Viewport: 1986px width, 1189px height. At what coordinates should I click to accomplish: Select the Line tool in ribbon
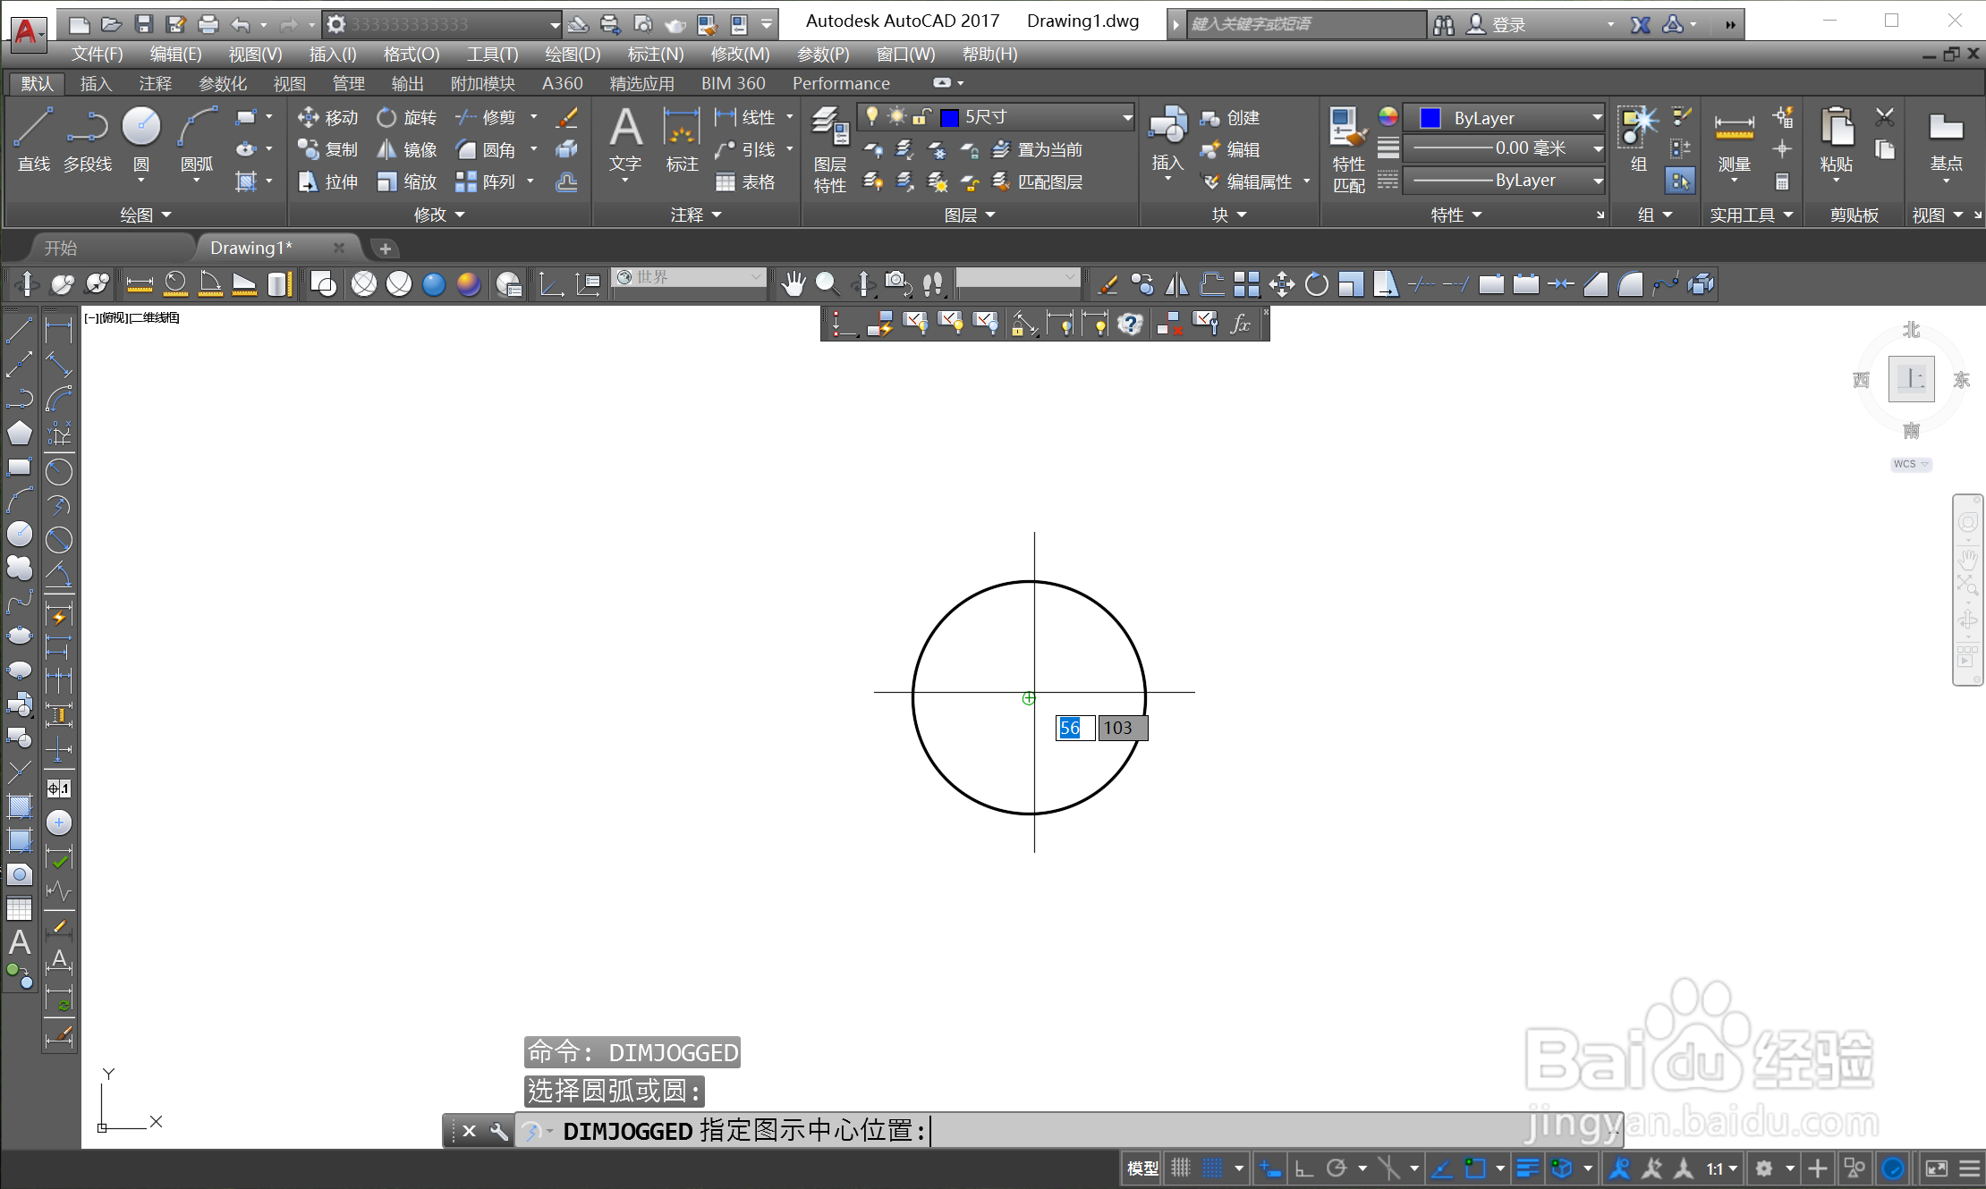[x=33, y=137]
